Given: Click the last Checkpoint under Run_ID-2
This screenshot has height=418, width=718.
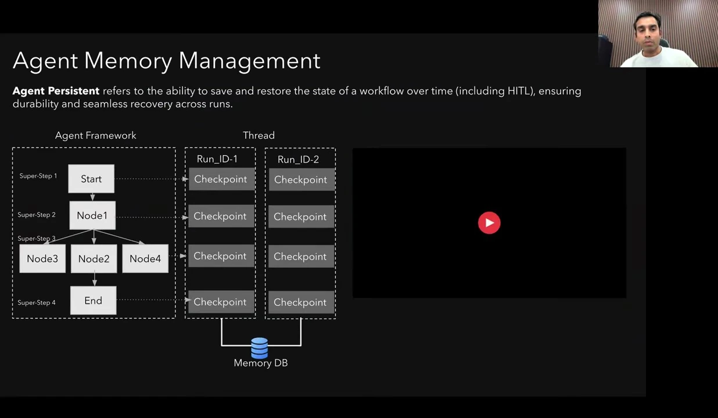Looking at the screenshot, I should click(300, 302).
